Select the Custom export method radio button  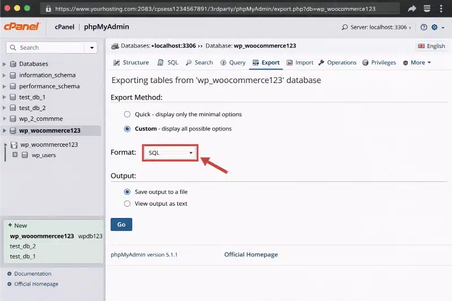click(127, 129)
